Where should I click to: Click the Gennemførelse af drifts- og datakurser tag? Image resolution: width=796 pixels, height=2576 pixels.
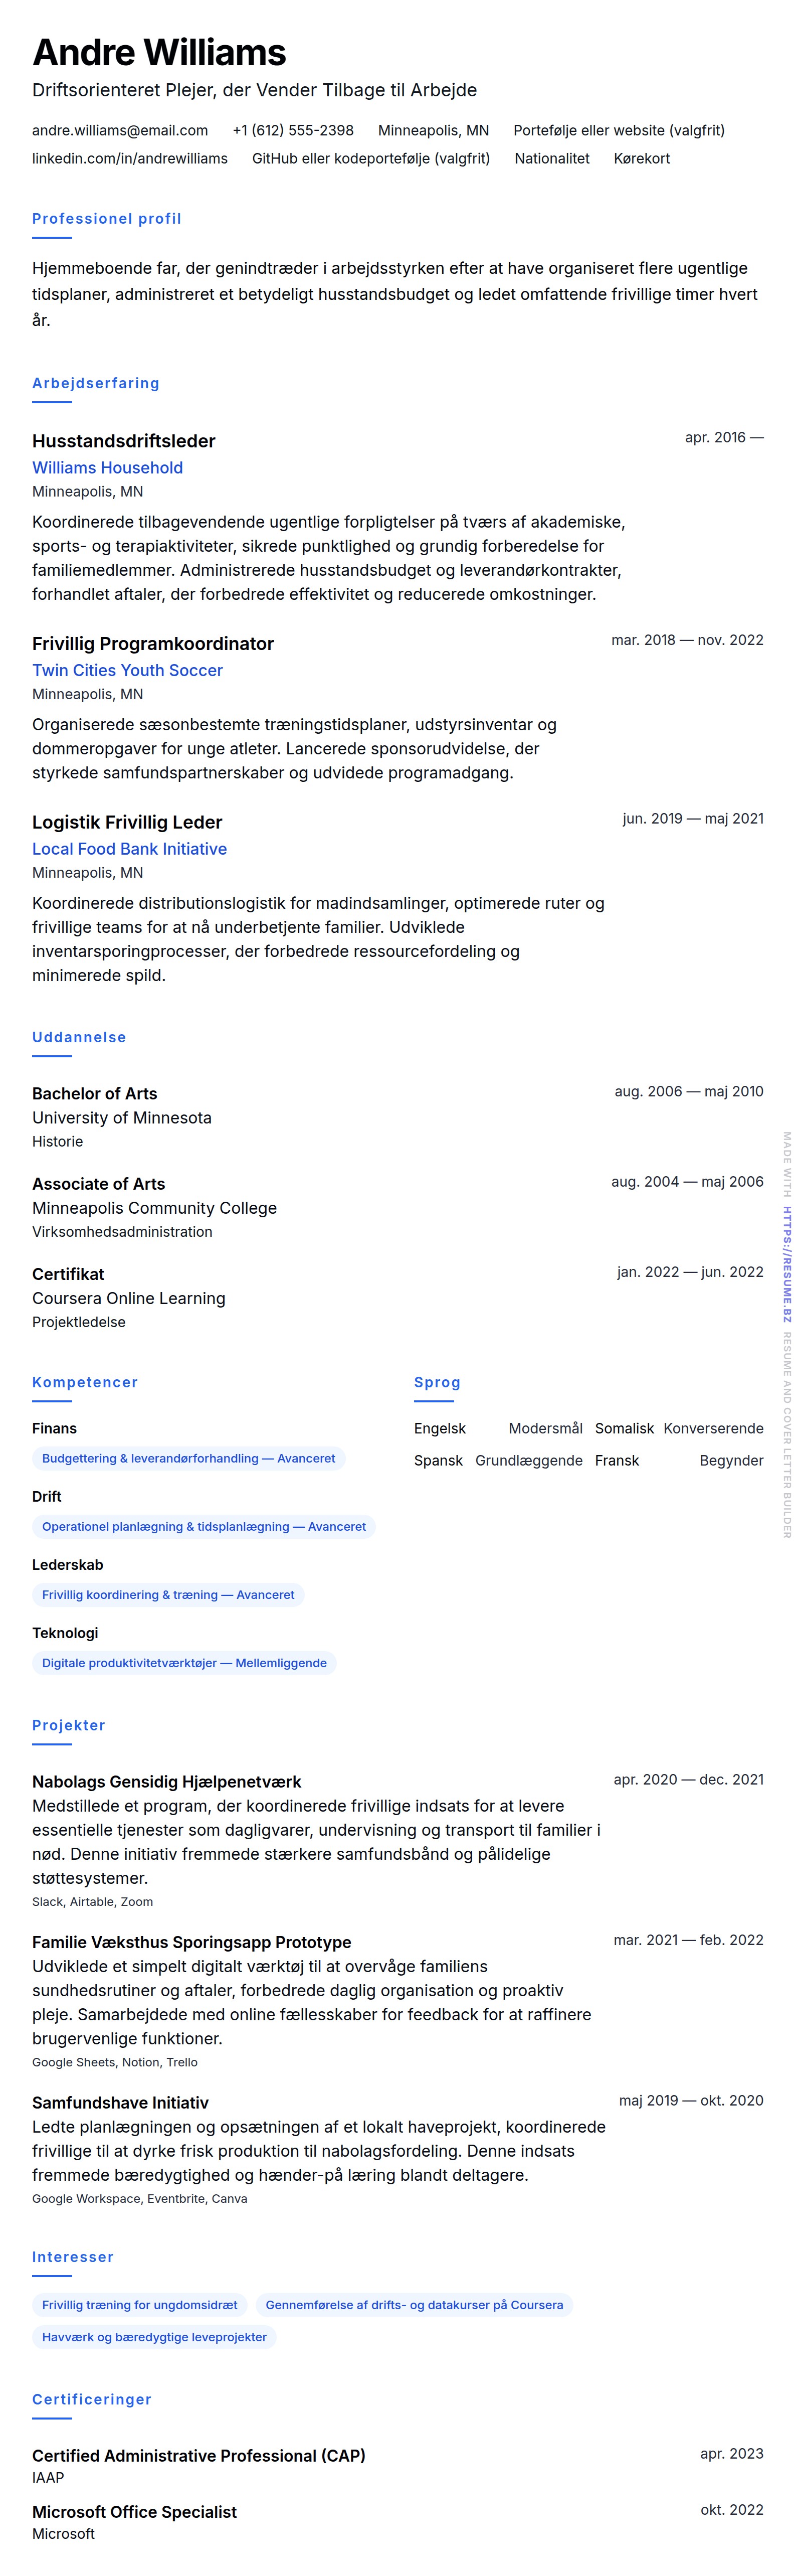click(414, 2304)
